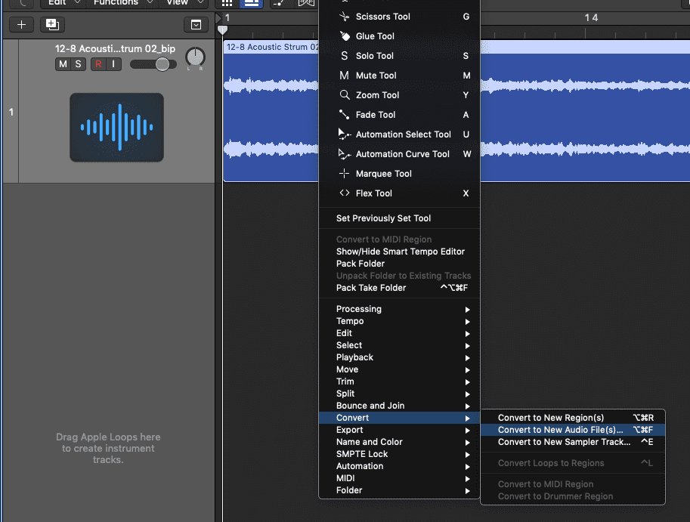Click the list view icon in toolbar
The image size is (690, 522).
pyautogui.click(x=251, y=4)
